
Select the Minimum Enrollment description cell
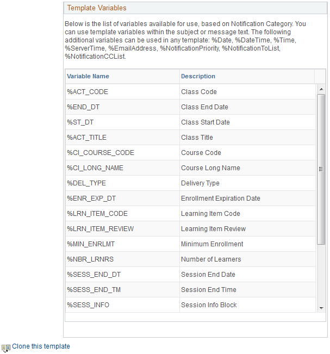[x=212, y=244]
